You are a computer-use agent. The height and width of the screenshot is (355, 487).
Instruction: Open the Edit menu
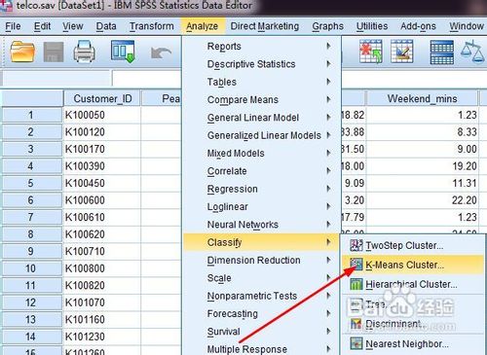42,26
